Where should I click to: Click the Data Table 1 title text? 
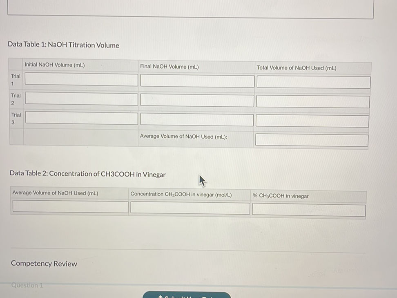tap(63, 45)
